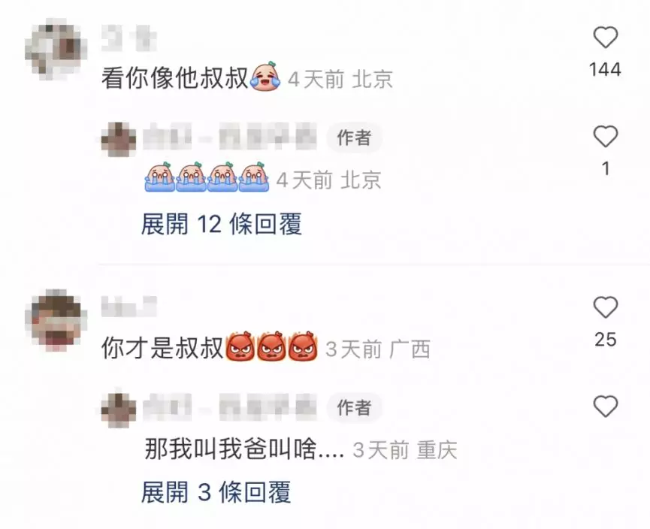Viewport: 650px width, 529px height.
Task: Like the author's 那我叫我爸叫啥 reply
Action: (x=606, y=407)
